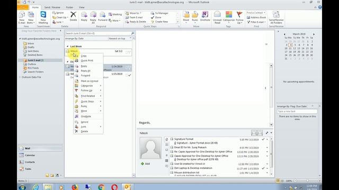Viewport: 339px width, 190px height.
Task: Open the New Items ribbon icon
Action: (31, 17)
